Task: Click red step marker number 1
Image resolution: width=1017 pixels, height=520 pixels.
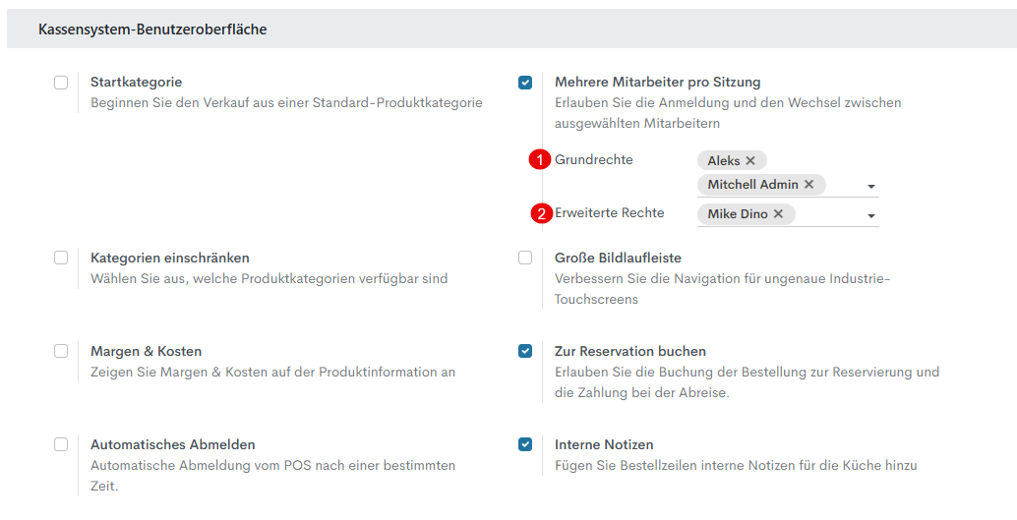Action: point(539,160)
